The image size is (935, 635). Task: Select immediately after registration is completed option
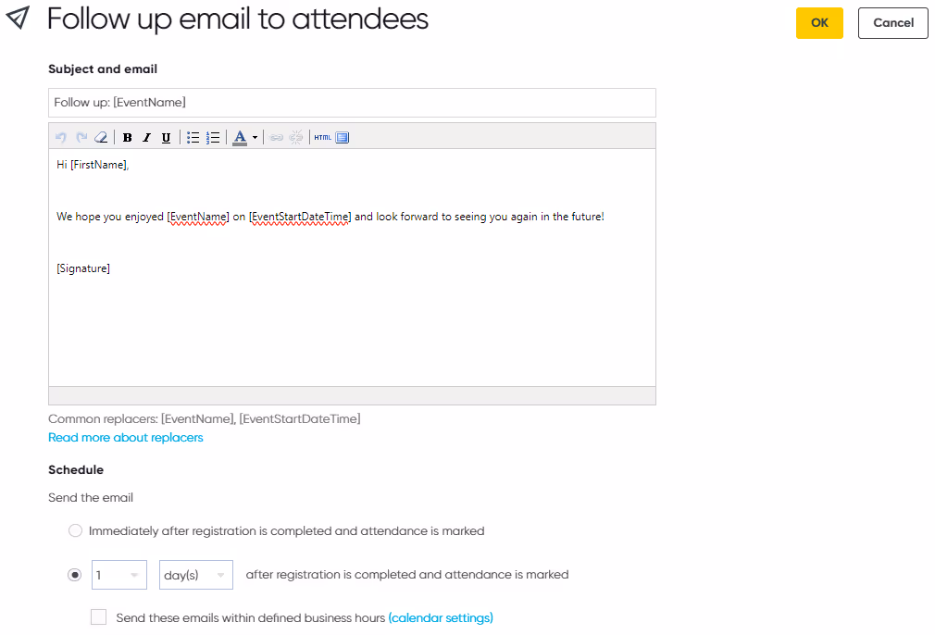pyautogui.click(x=75, y=530)
